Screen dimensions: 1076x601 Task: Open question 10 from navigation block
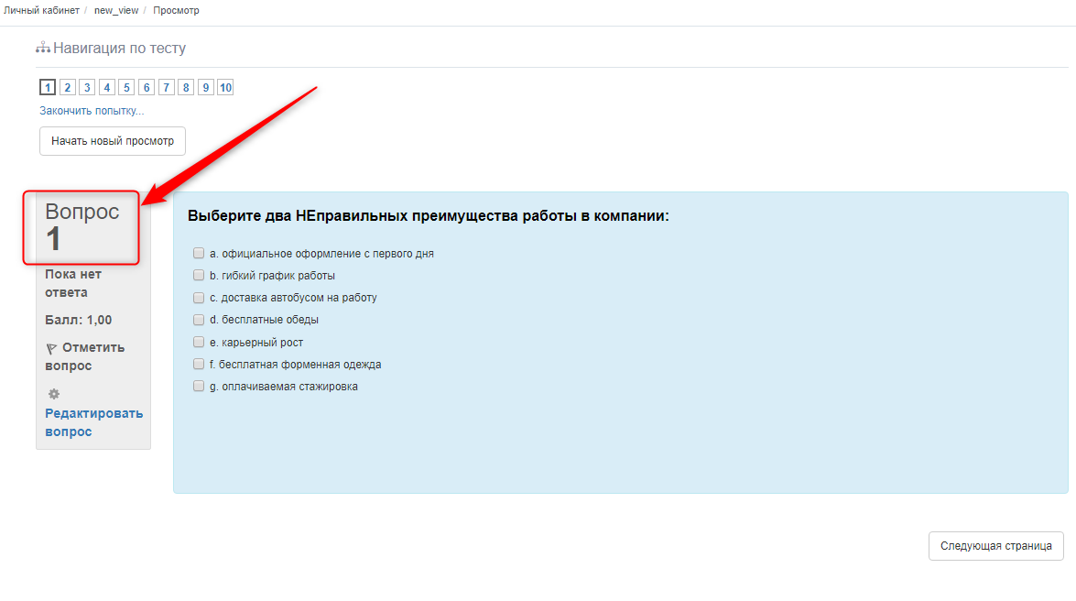click(x=225, y=88)
